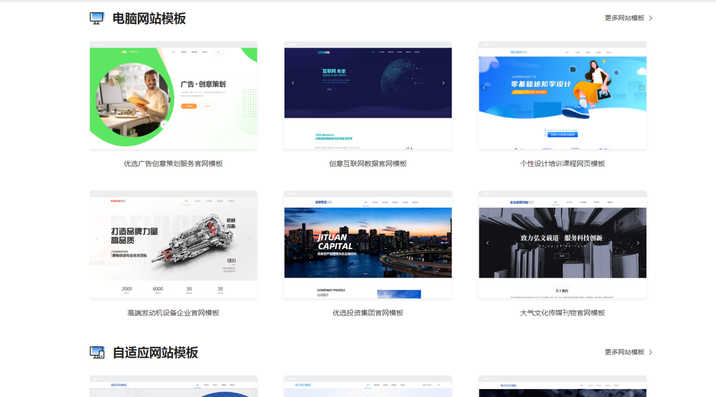Screen dimensions: 716x397
Task: Click chevron arrow next to lower 更多网站模板
Action: pos(650,352)
